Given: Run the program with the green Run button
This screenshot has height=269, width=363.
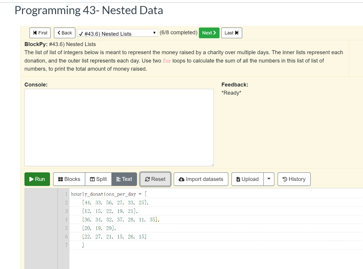Looking at the screenshot, I should [37, 179].
